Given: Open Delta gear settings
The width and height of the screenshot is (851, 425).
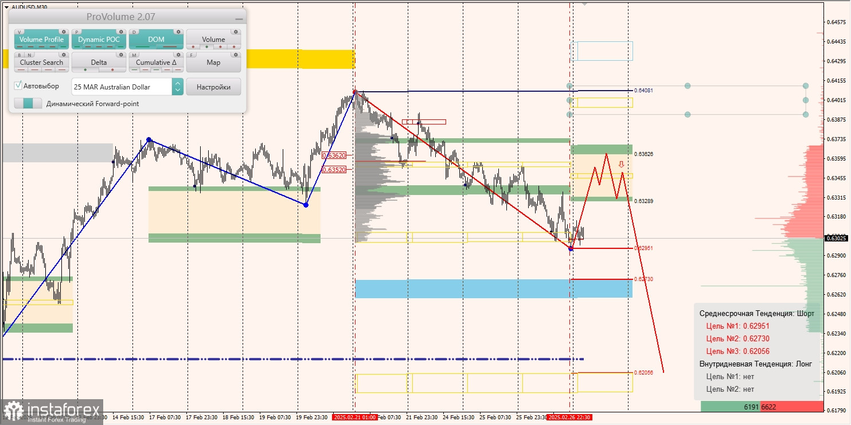Looking at the screenshot, I should click(121, 55).
